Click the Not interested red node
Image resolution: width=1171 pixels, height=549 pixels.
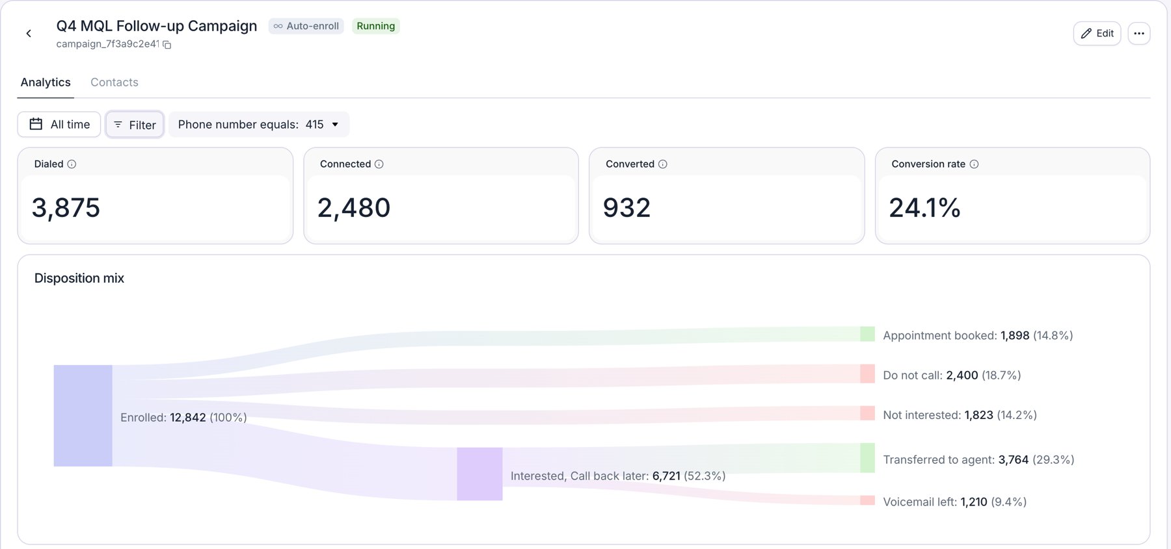tap(867, 413)
